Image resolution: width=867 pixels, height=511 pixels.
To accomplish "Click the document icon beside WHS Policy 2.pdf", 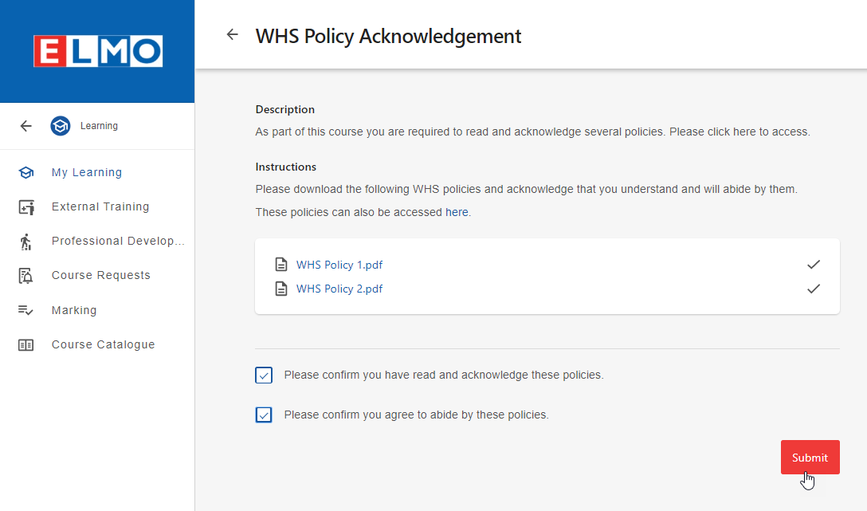I will (x=280, y=289).
